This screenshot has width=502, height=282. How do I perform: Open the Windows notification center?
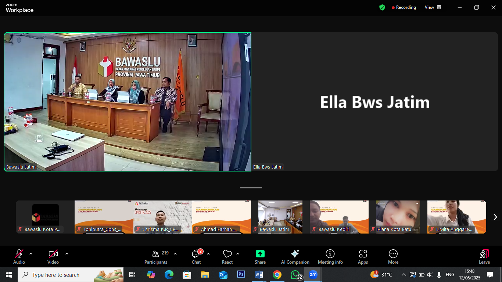pos(490,275)
